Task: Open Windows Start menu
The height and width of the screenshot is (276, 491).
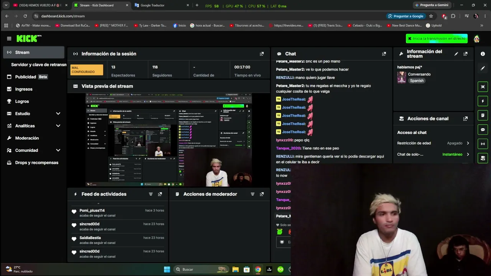Action: (167, 269)
